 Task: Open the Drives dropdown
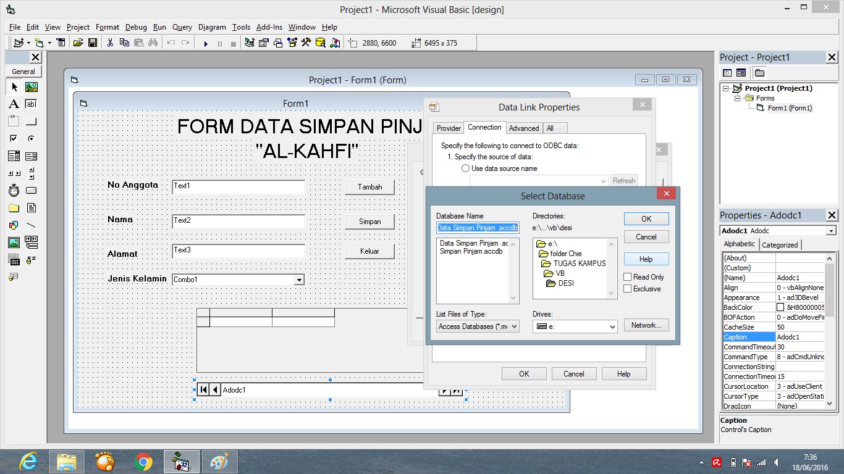612,327
